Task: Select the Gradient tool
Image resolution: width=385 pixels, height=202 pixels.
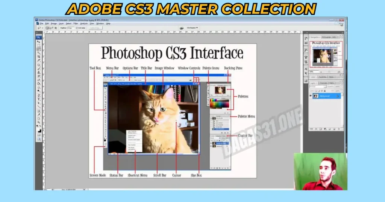Action: [39, 84]
